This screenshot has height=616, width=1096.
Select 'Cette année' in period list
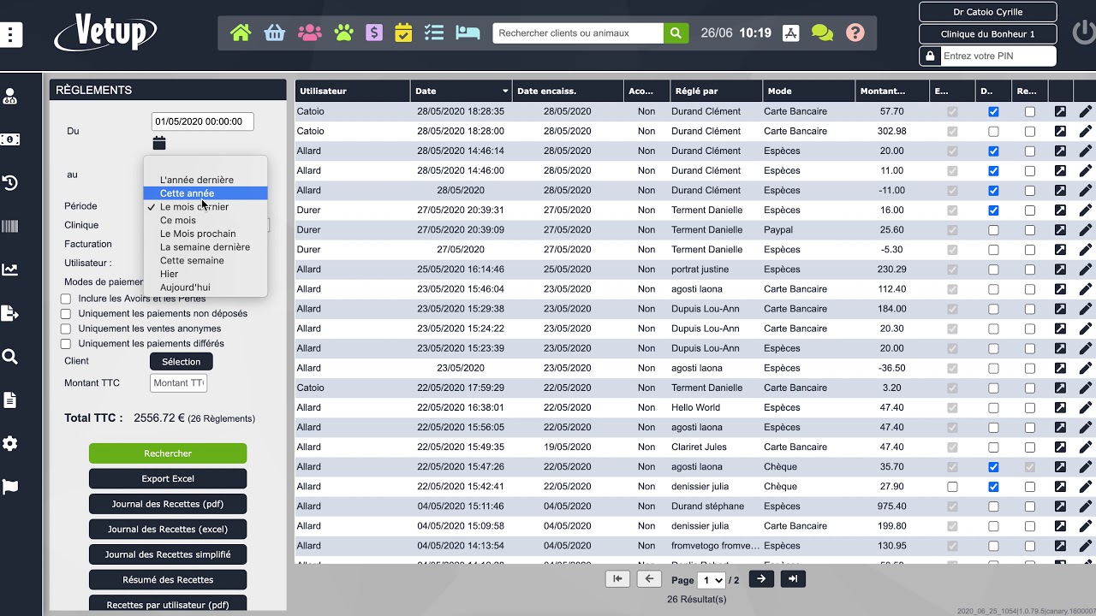click(187, 193)
